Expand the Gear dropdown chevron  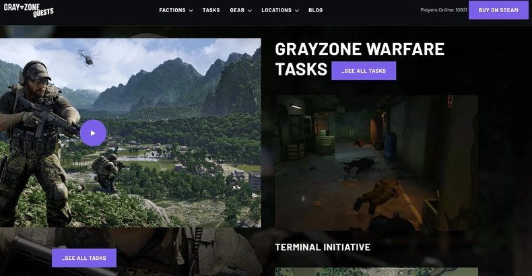pyautogui.click(x=250, y=11)
